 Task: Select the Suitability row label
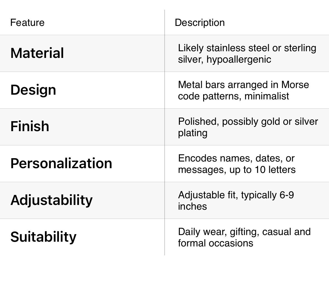click(43, 237)
